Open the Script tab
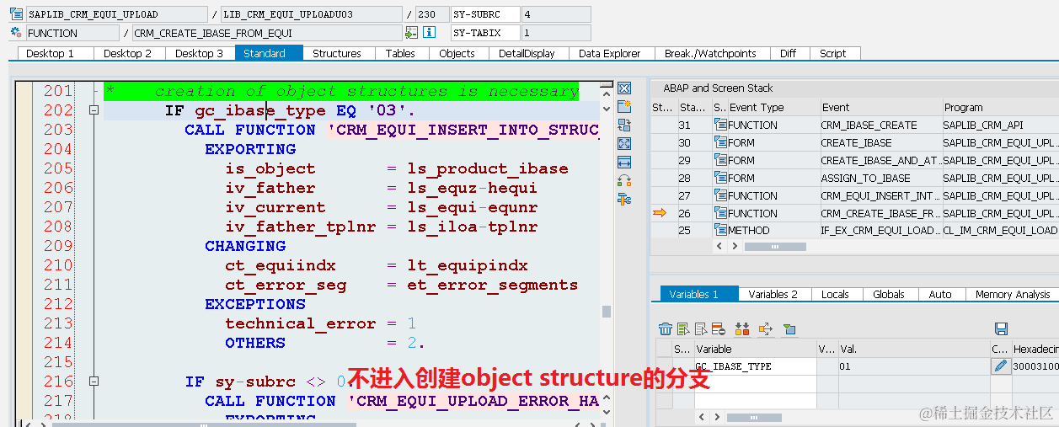The width and height of the screenshot is (1059, 427). point(833,53)
